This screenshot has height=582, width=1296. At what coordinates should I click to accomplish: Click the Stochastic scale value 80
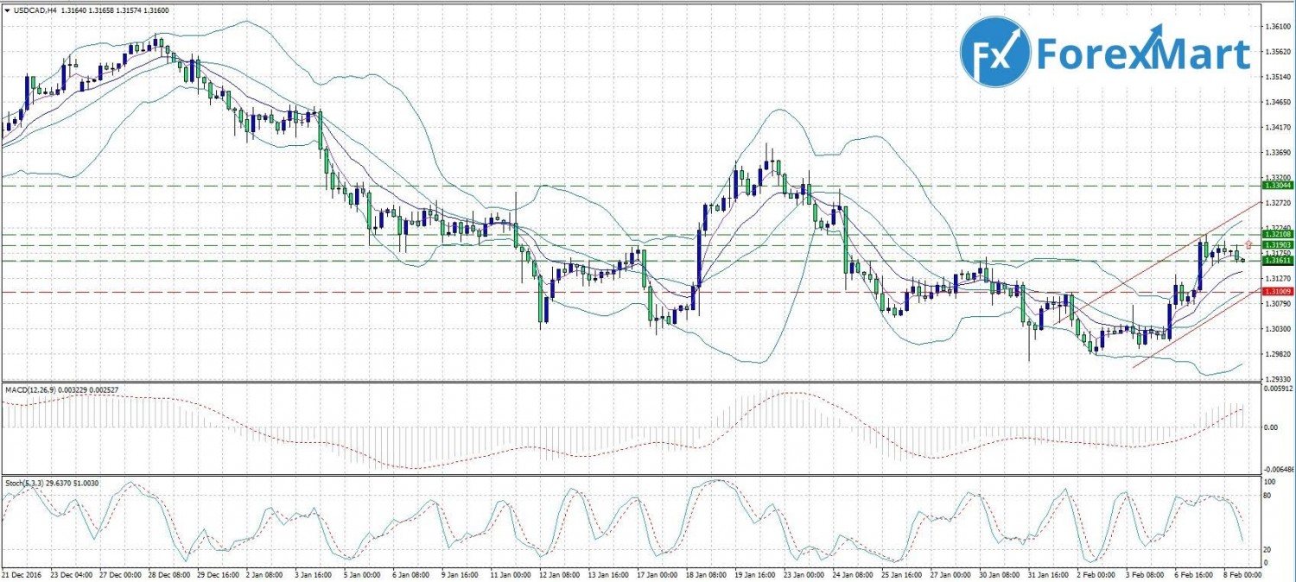tap(1269, 495)
